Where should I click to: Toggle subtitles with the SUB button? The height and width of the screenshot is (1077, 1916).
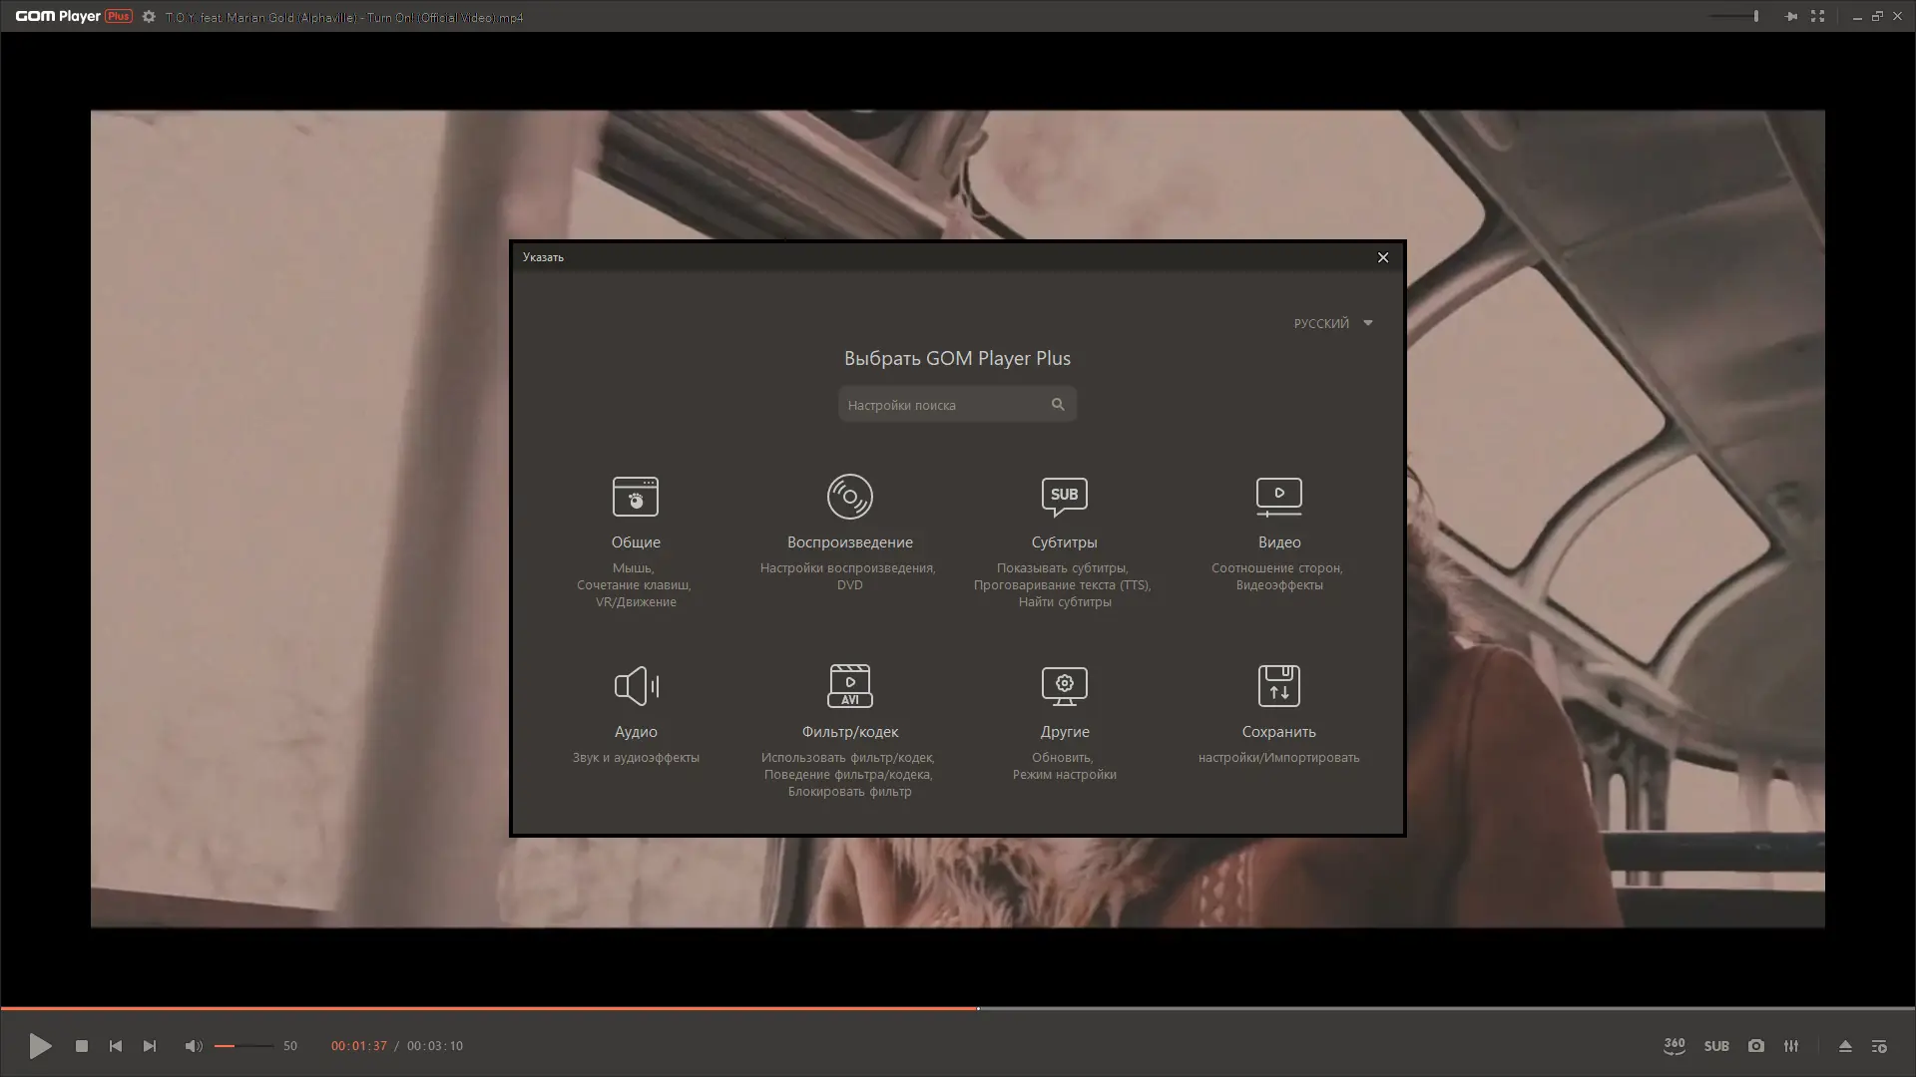1716,1046
